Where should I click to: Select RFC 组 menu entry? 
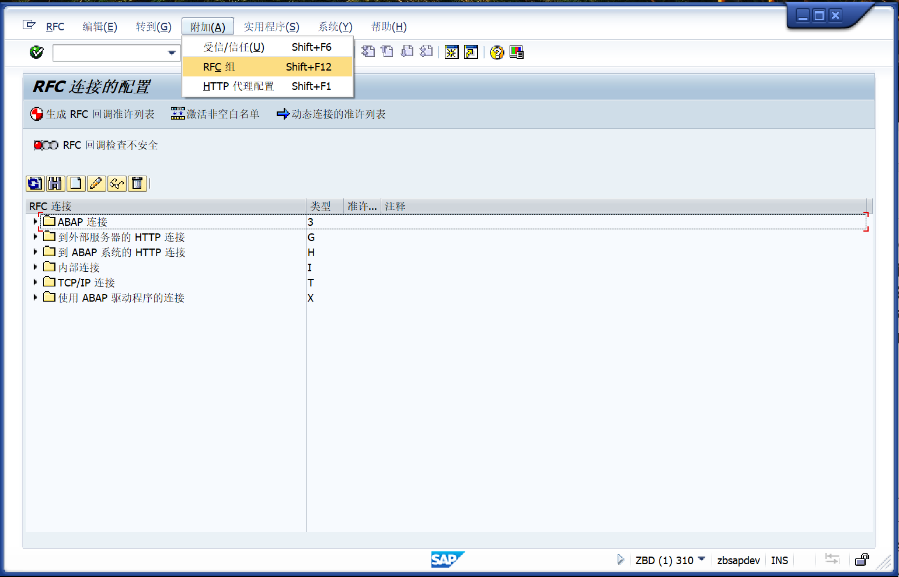click(267, 67)
